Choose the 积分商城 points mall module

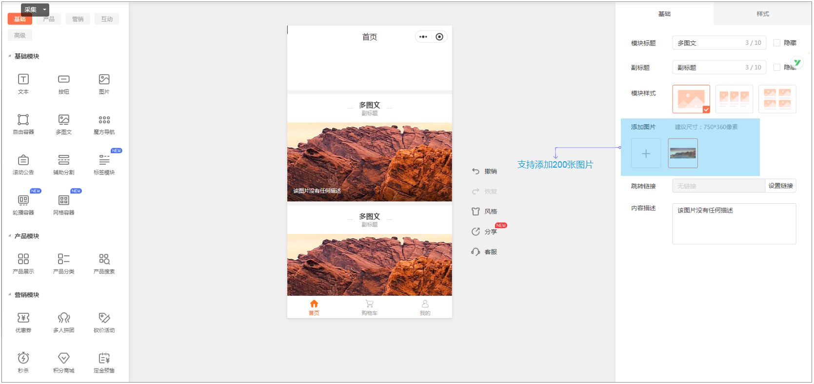[x=64, y=358]
